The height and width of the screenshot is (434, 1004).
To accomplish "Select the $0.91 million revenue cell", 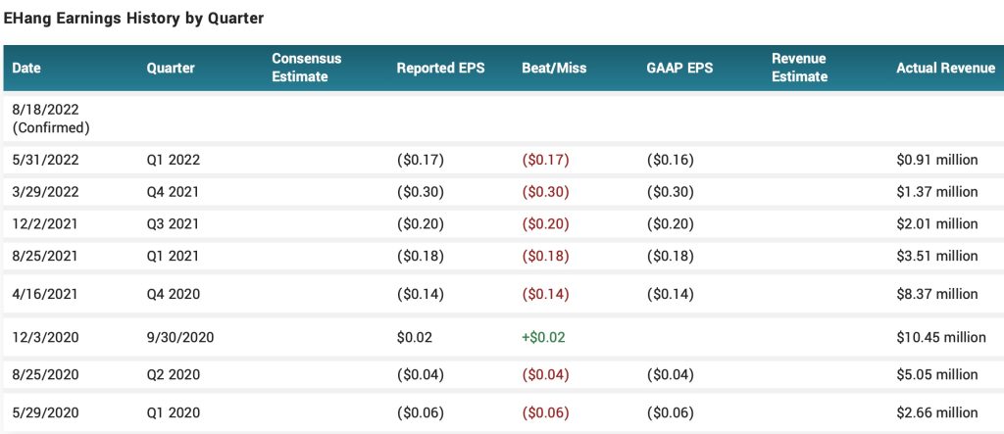I will pos(937,159).
